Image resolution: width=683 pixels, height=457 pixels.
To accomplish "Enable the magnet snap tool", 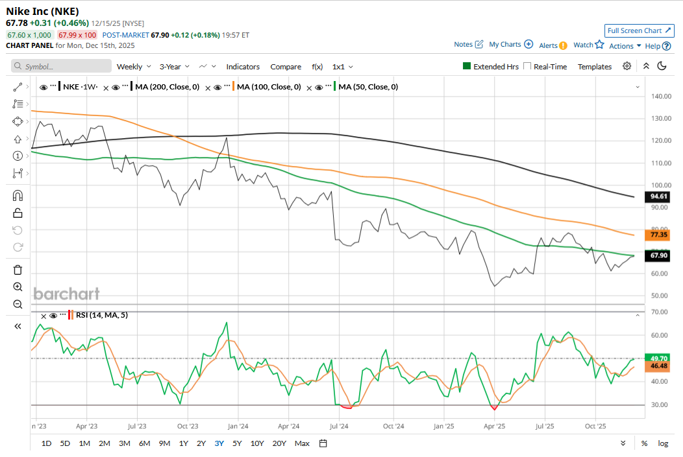I will coord(18,196).
